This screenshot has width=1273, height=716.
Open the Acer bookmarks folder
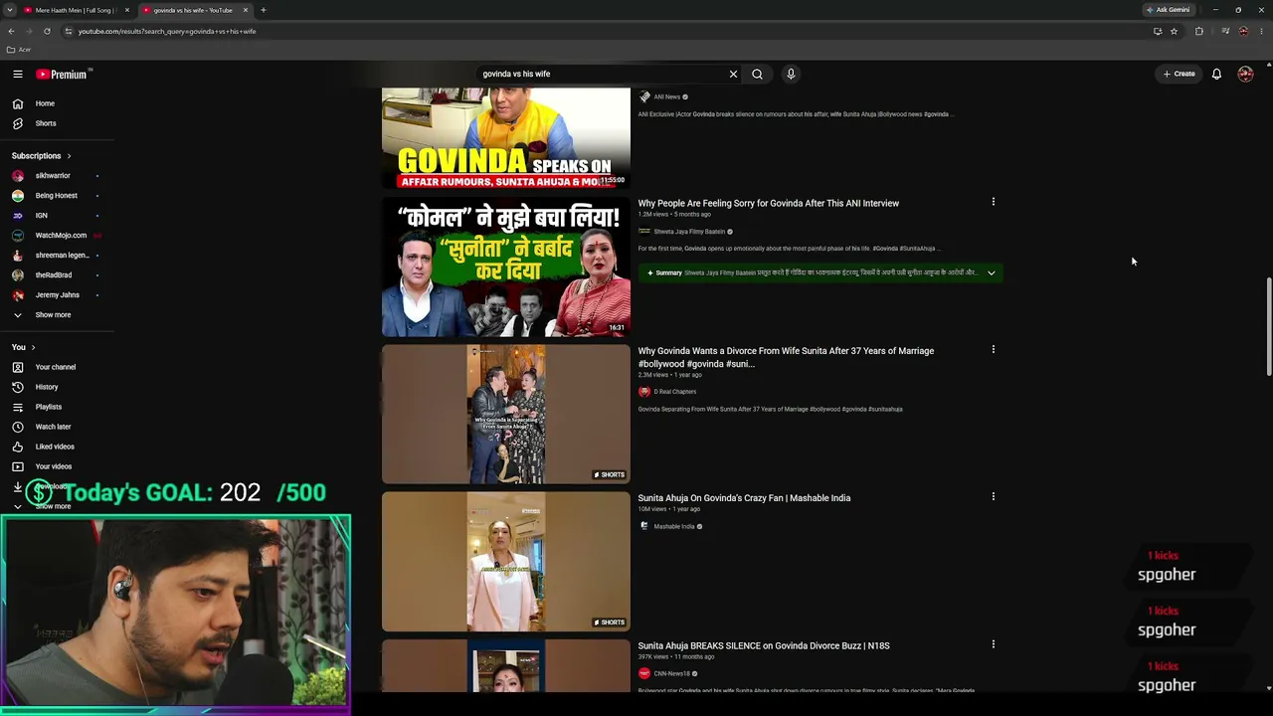tap(19, 50)
